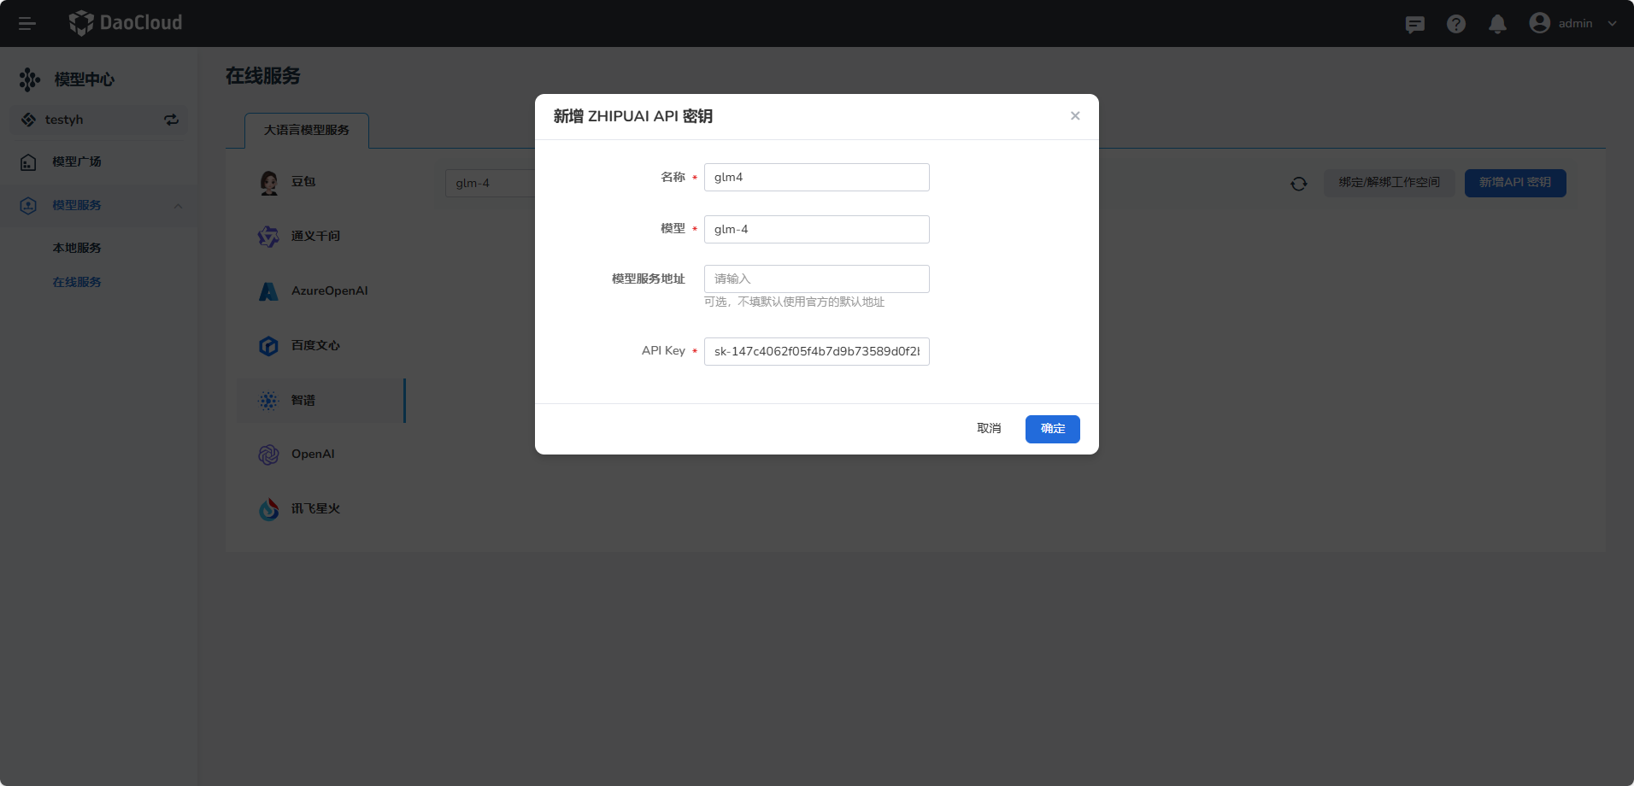Screen dimensions: 1634x786
Task: Open the help question mark icon
Action: (1456, 24)
